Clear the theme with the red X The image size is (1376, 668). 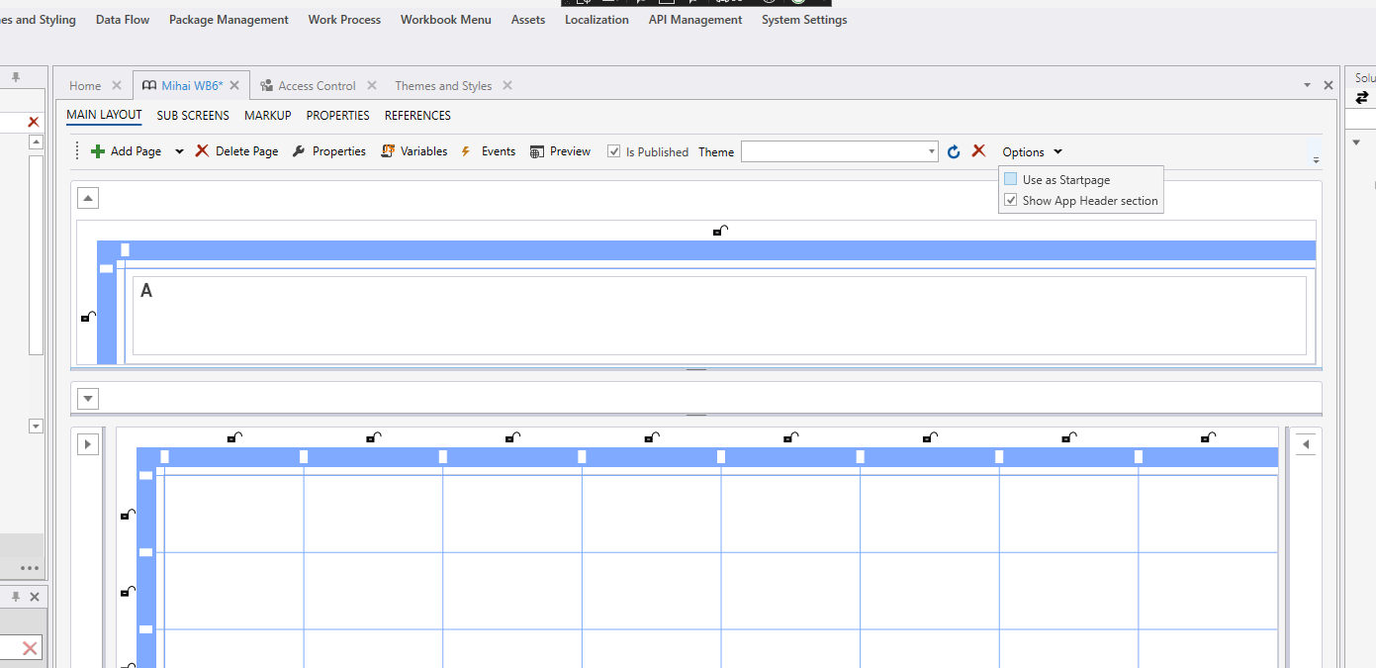pyautogui.click(x=978, y=150)
